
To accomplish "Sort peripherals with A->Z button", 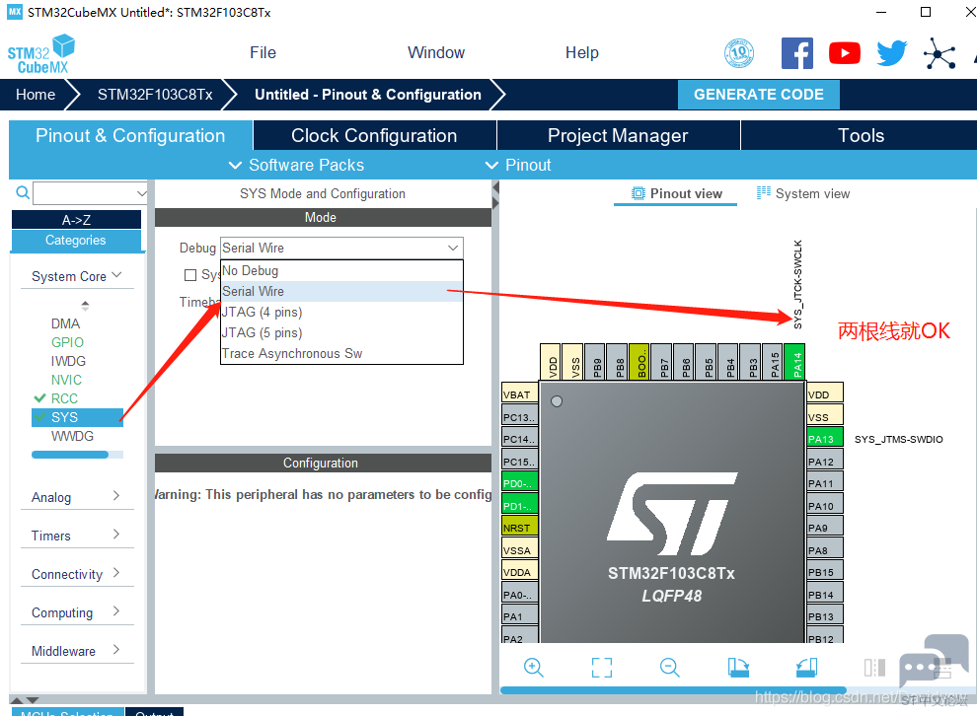I will [x=76, y=220].
